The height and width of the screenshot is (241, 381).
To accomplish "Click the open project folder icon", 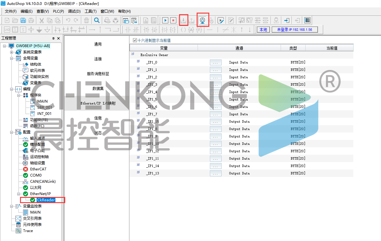I will click(x=15, y=21).
